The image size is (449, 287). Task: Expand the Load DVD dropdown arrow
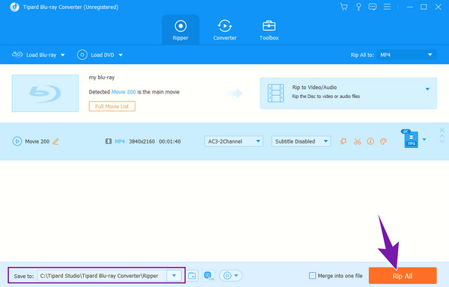120,55
